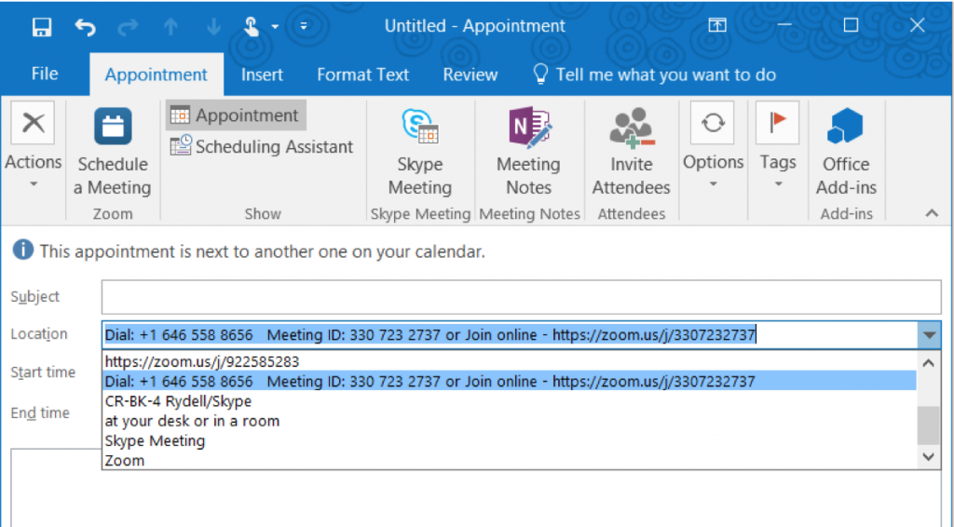Select https://zoom.us/j/922585283 location
The image size is (954, 527).
510,361
